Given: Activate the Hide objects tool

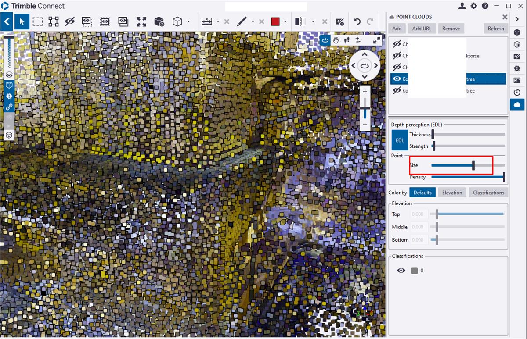Looking at the screenshot, I should (x=70, y=21).
